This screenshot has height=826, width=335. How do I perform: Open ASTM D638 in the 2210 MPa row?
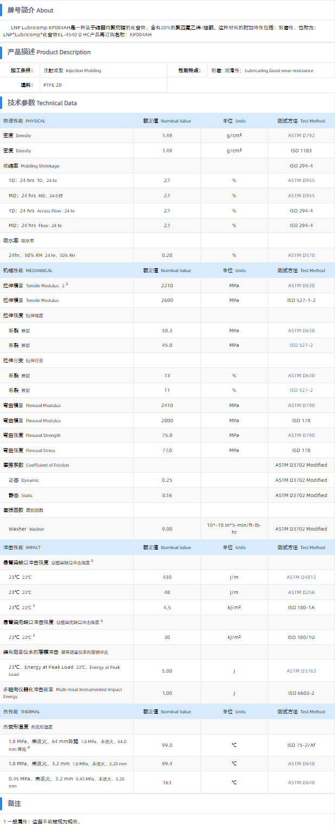point(301,286)
